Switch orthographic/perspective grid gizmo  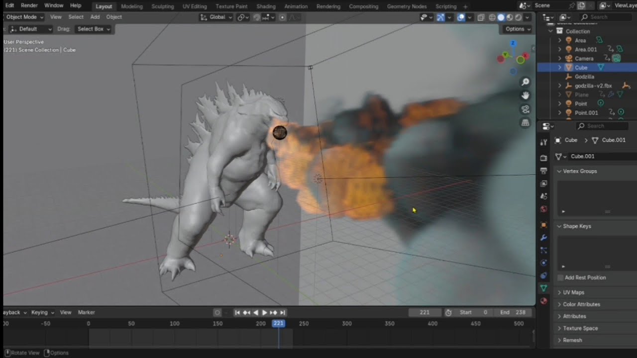525,122
